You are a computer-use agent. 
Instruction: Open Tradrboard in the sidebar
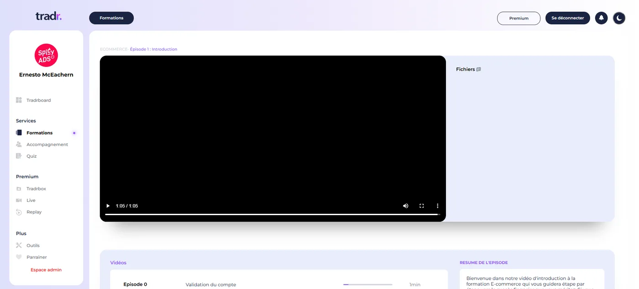(39, 100)
